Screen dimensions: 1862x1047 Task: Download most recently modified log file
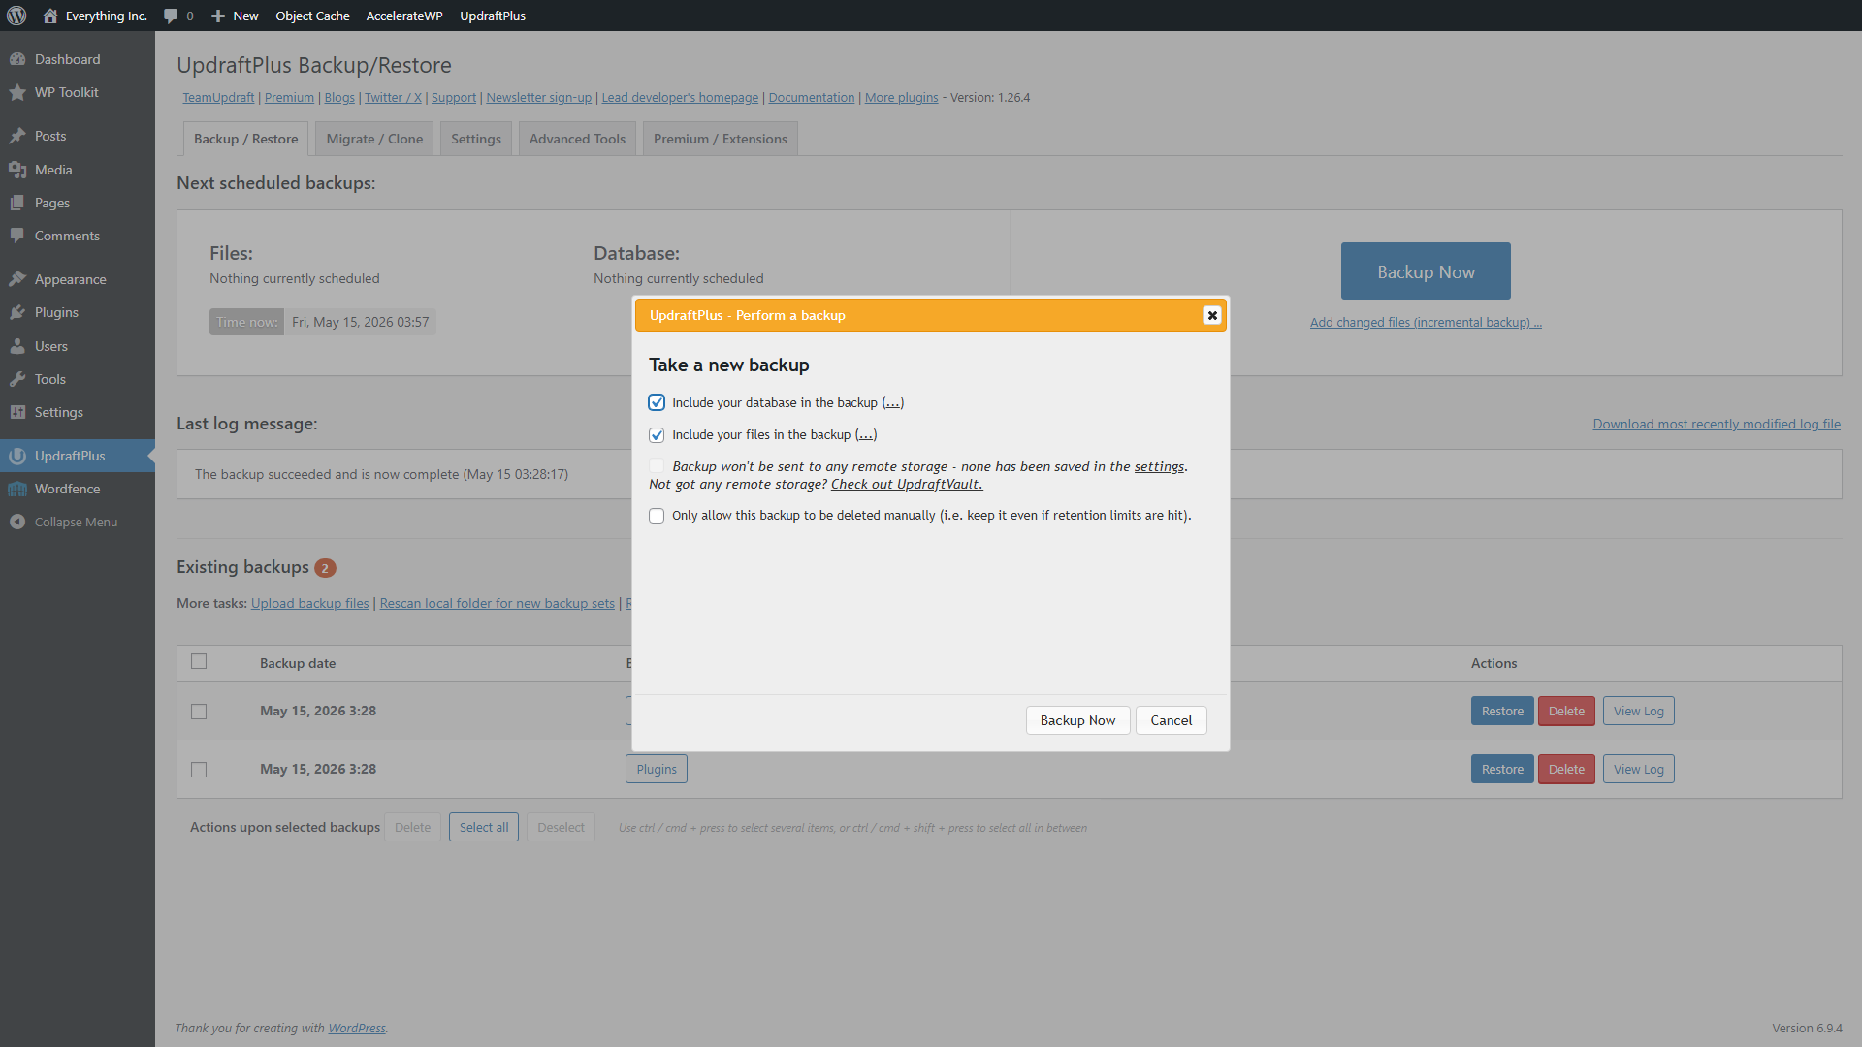tap(1717, 424)
